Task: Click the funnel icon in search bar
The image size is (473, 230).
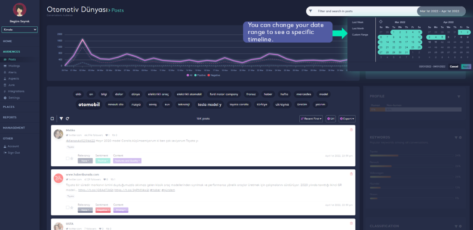Action: pos(310,11)
